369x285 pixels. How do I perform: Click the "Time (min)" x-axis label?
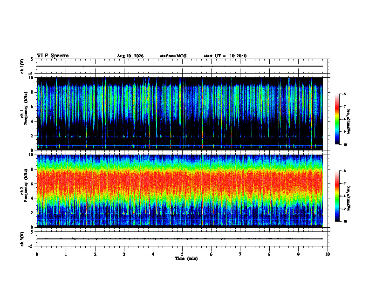186,258
